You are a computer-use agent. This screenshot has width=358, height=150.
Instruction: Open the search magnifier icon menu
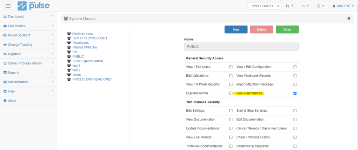click(x=289, y=6)
